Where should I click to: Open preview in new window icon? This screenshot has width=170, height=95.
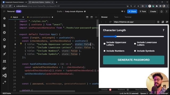click(x=167, y=22)
